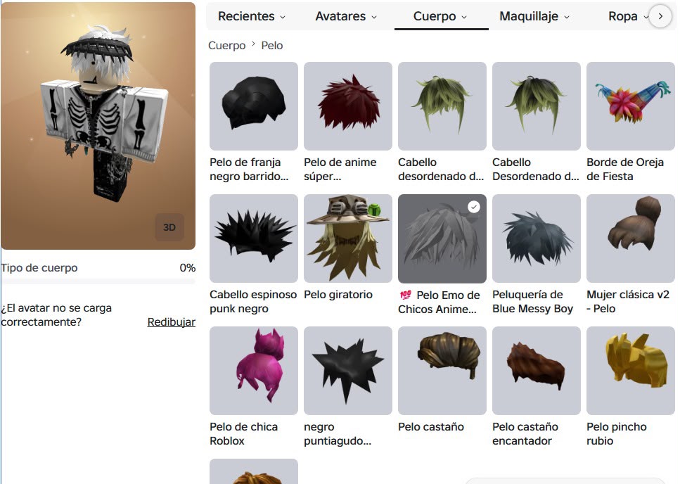680x484 pixels.
Task: Select Peluquería de Blue Messy Boy hair
Action: coord(537,238)
